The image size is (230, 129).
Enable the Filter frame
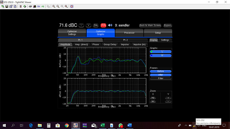(x=161, y=78)
